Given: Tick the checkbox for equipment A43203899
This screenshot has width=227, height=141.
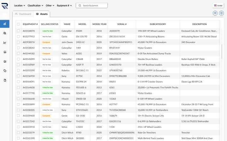Looking at the screenshot, I should [18, 104].
